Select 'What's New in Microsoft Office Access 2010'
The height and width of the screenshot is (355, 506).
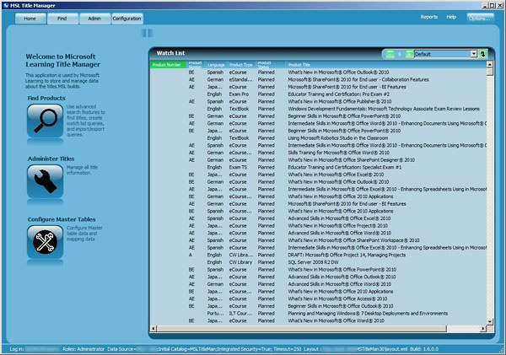319,299
